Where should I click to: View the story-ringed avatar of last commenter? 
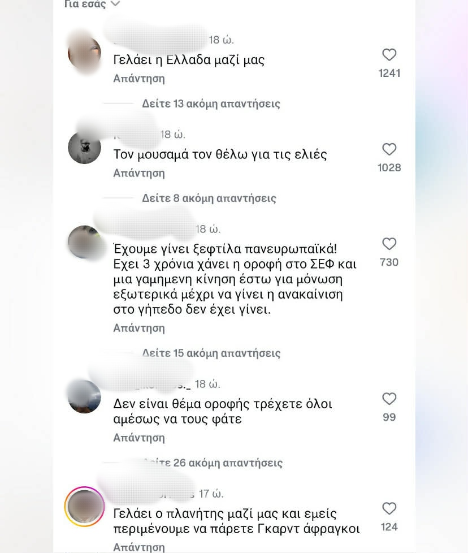pyautogui.click(x=85, y=507)
